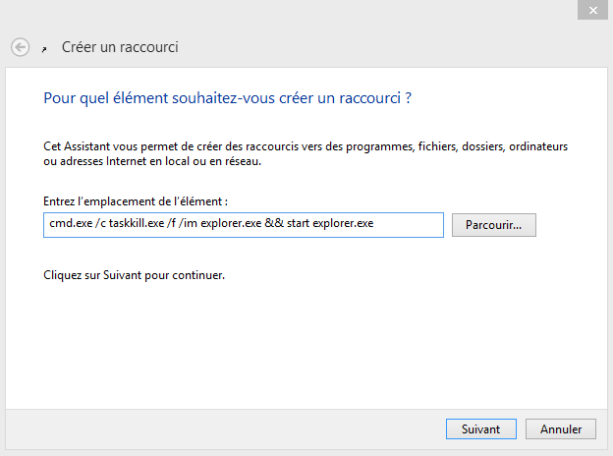
Task: Close the Créer un raccourci dialog
Action: tap(592, 10)
